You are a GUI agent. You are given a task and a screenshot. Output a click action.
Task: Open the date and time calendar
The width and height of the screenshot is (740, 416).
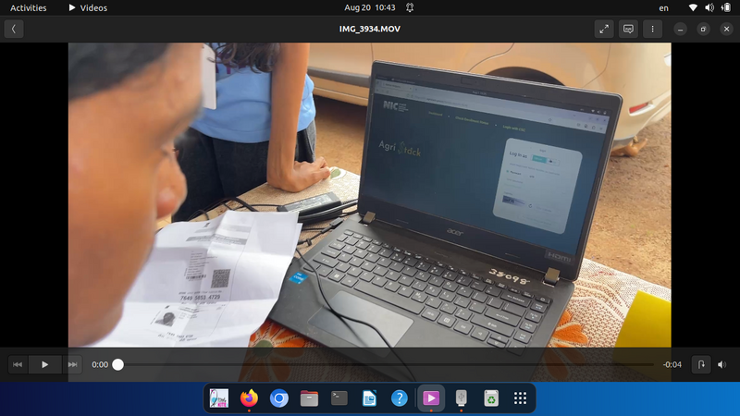tap(369, 7)
